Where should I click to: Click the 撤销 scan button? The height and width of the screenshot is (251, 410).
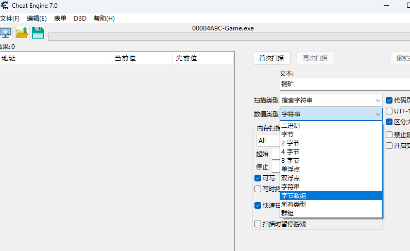401,58
